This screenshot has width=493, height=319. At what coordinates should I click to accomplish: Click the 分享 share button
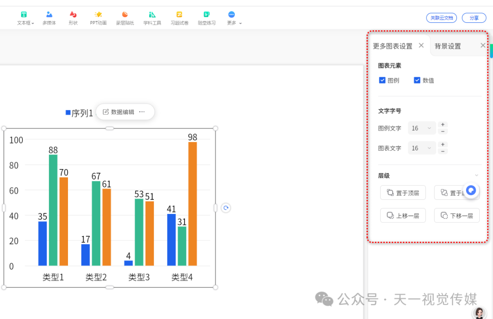pyautogui.click(x=474, y=17)
